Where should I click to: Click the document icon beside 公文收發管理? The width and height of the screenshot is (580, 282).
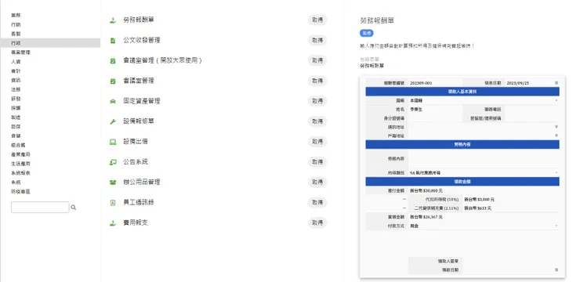click(113, 41)
